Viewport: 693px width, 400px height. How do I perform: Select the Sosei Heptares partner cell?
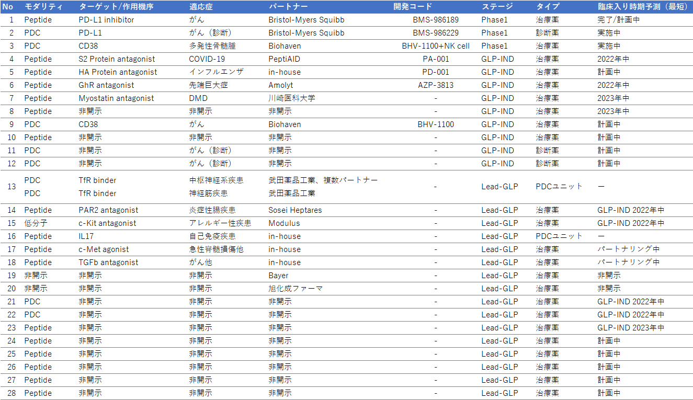(x=296, y=210)
